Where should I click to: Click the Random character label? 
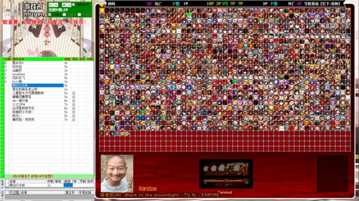pos(148,189)
